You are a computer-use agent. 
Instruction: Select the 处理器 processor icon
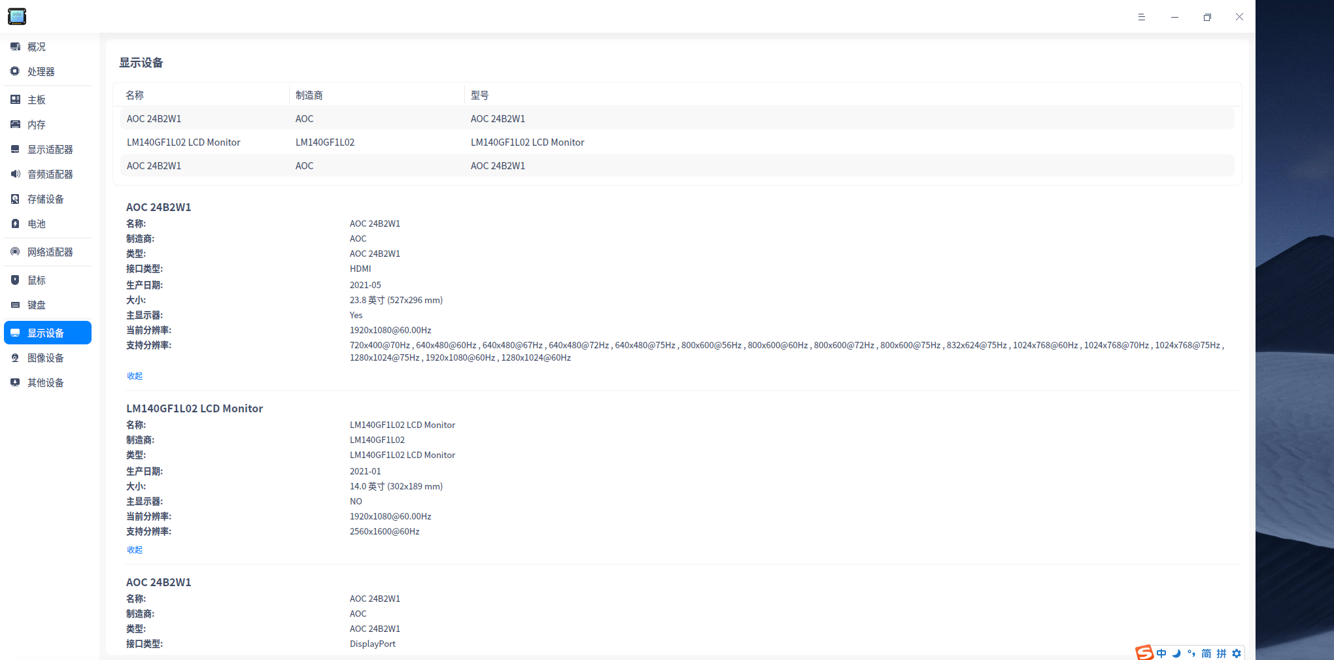pos(15,71)
